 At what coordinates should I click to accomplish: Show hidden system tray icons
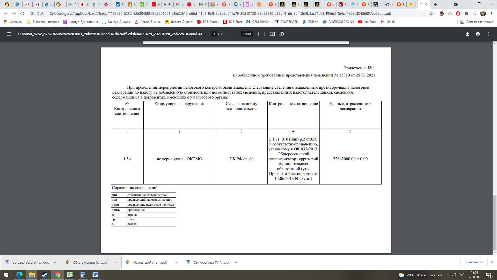coord(447,275)
